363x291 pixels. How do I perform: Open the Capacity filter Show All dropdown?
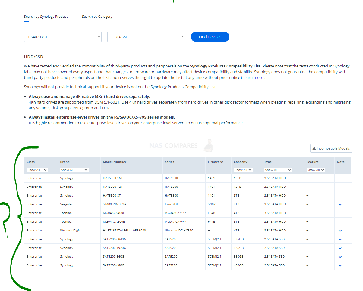click(x=243, y=170)
